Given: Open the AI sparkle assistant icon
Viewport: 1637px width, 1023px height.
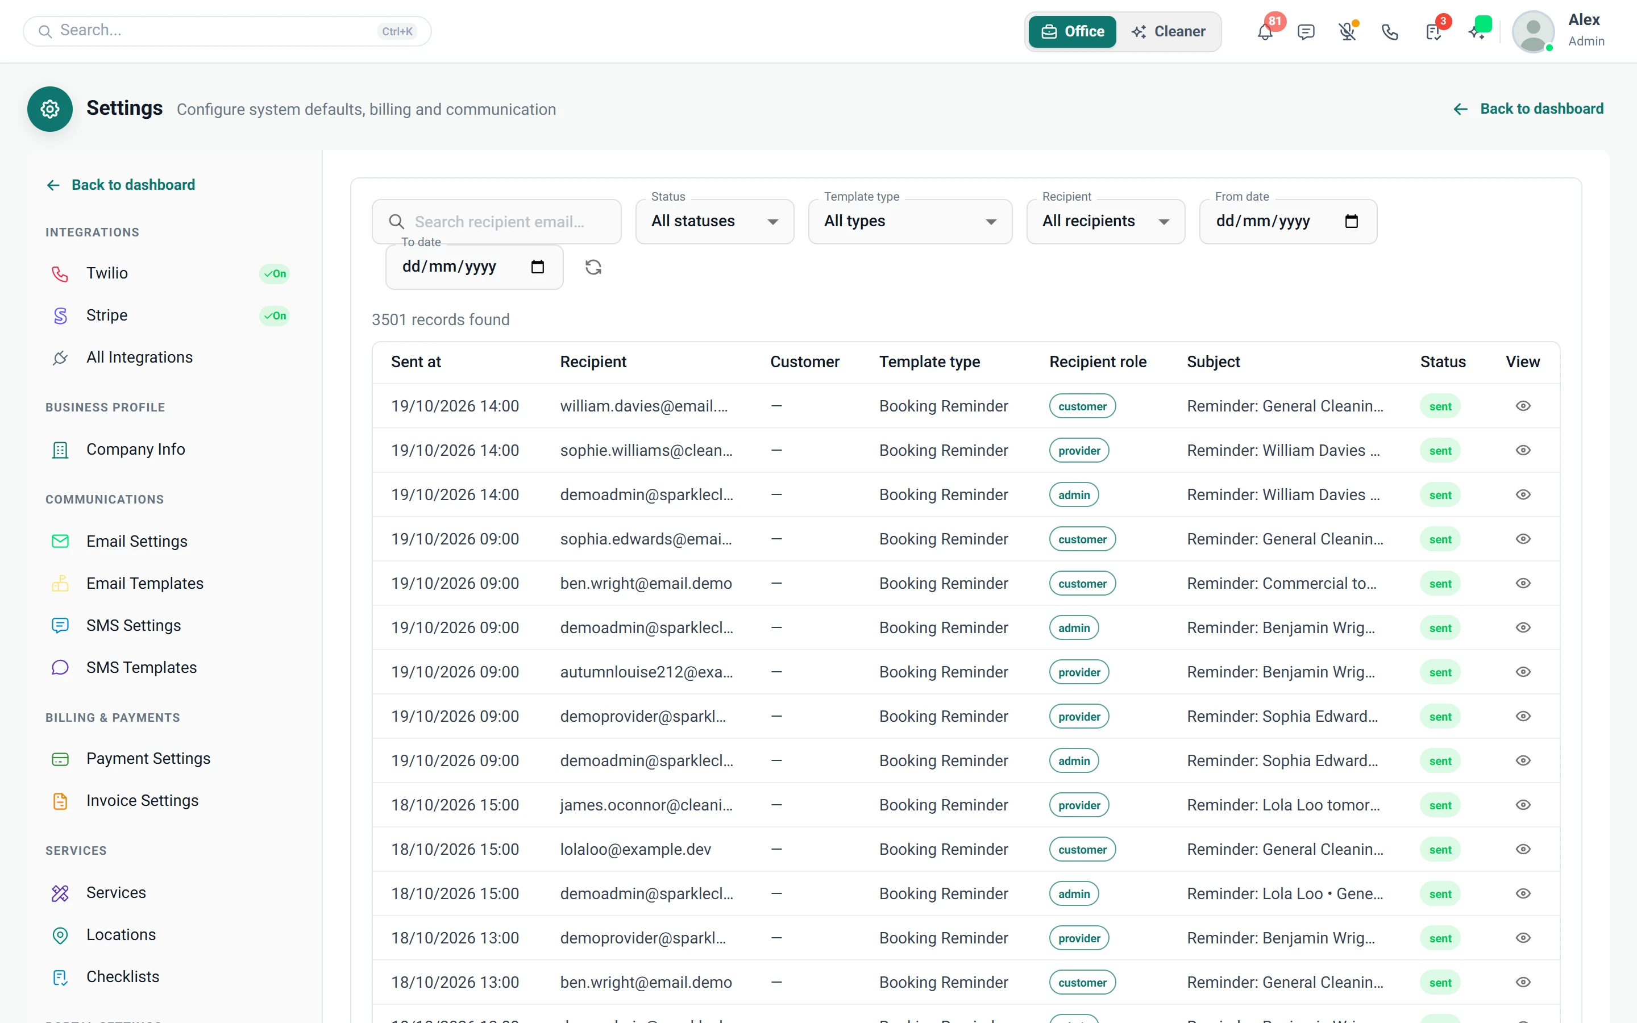Looking at the screenshot, I should point(1477,32).
